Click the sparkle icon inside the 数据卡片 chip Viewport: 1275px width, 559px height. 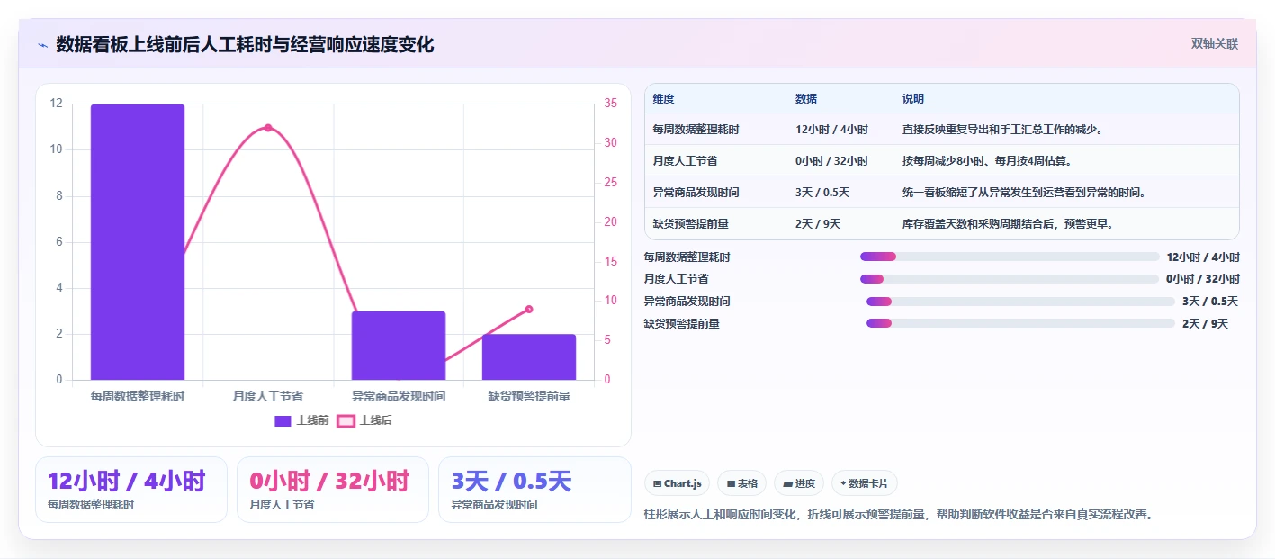pos(843,484)
